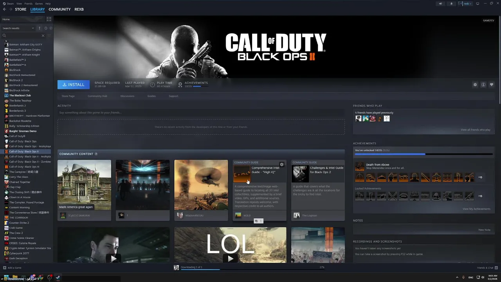
Task: Select Borderlands 3 in library list
Action: [x=18, y=111]
